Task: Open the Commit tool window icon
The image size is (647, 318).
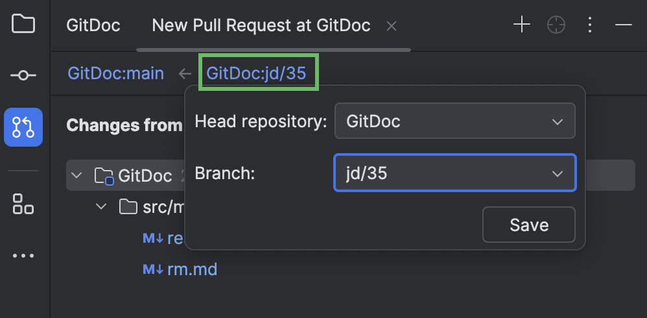Action: pos(23,75)
